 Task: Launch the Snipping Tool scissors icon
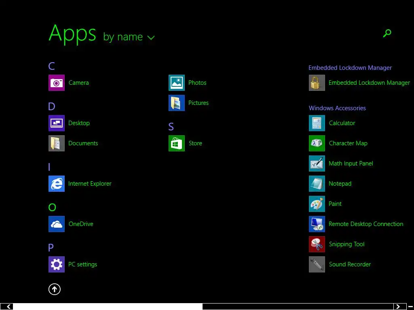coord(317,244)
